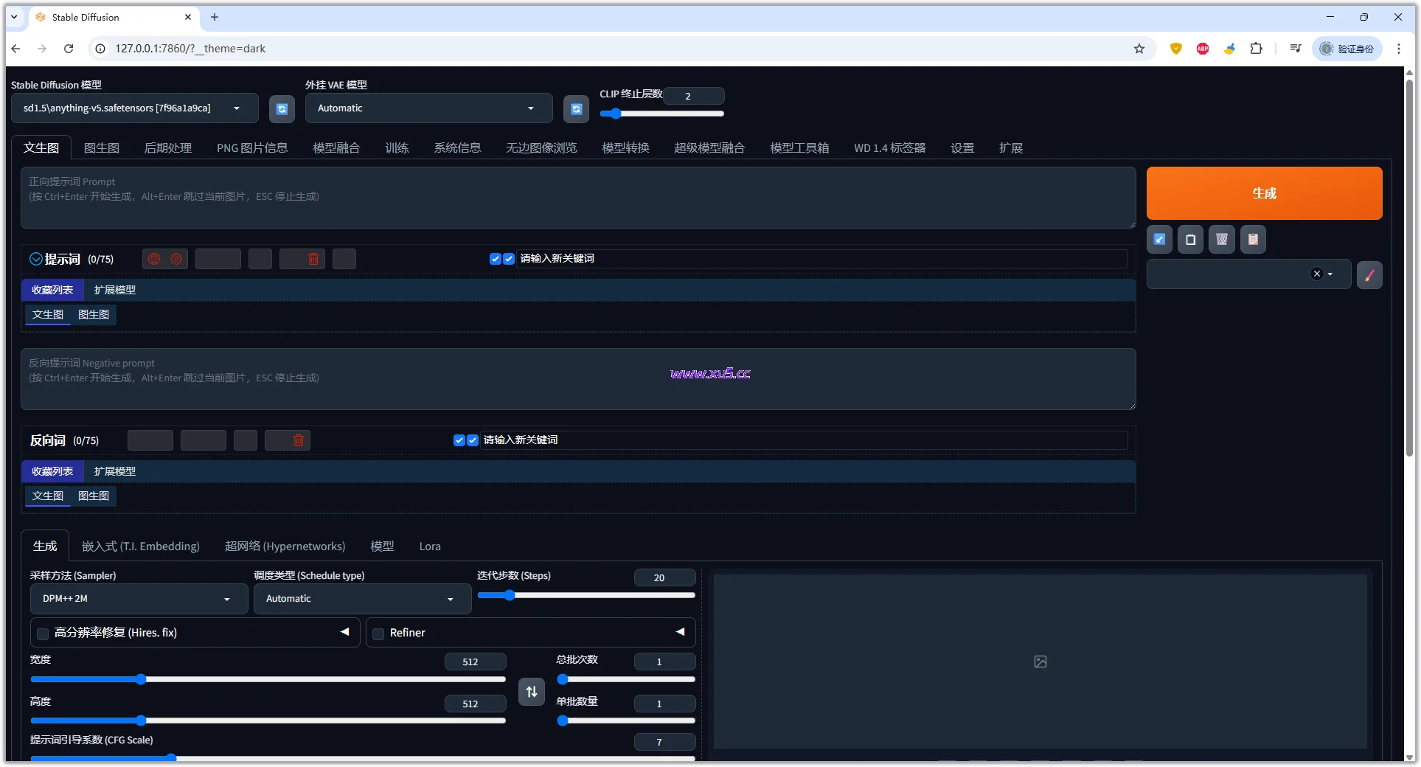Click the red trash icon in 提示词 toolbar

pyautogui.click(x=313, y=259)
